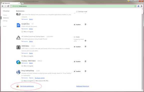
Task: Open Options for Proxy SwitchySharp
Action: point(31,78)
